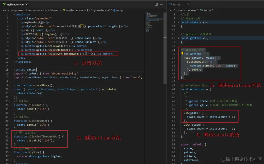Split the editor using the split icon
The width and height of the screenshot is (264, 164).
click(x=156, y=4)
